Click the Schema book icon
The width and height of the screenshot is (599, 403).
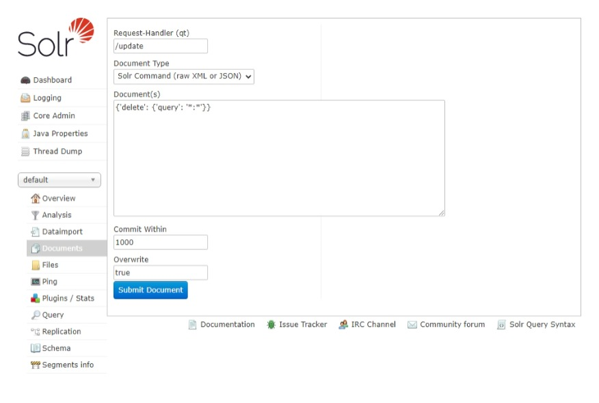click(35, 348)
